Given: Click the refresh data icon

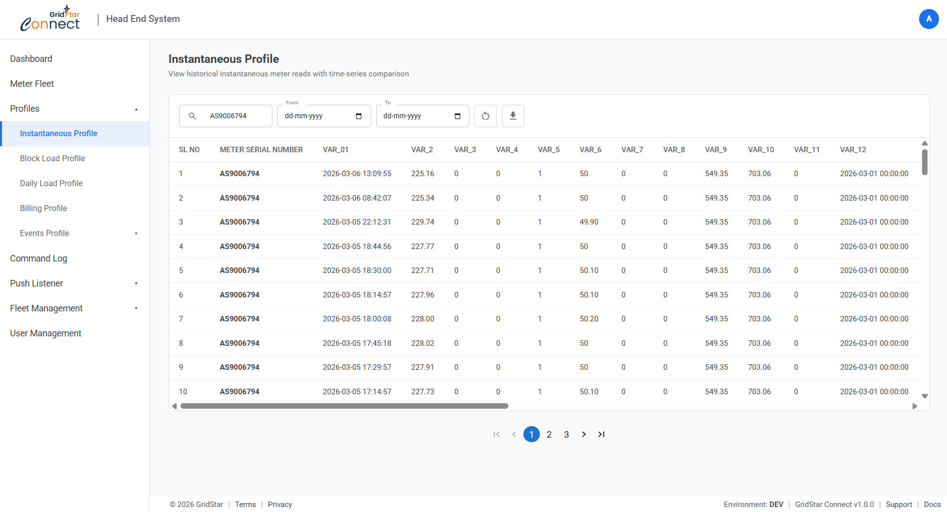Looking at the screenshot, I should 485,116.
